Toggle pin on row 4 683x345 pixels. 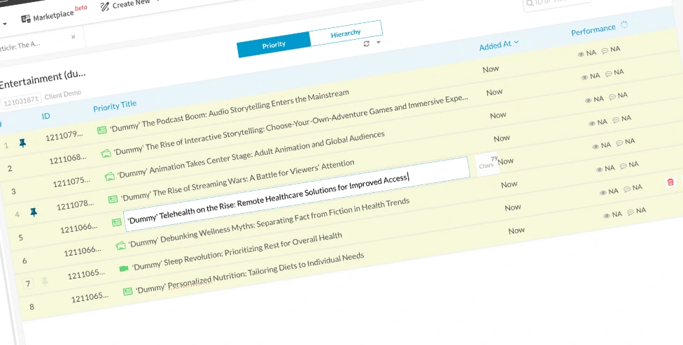tap(33, 212)
